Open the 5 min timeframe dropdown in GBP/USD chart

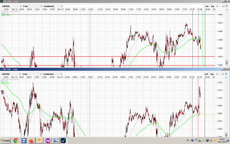(x=32, y=74)
